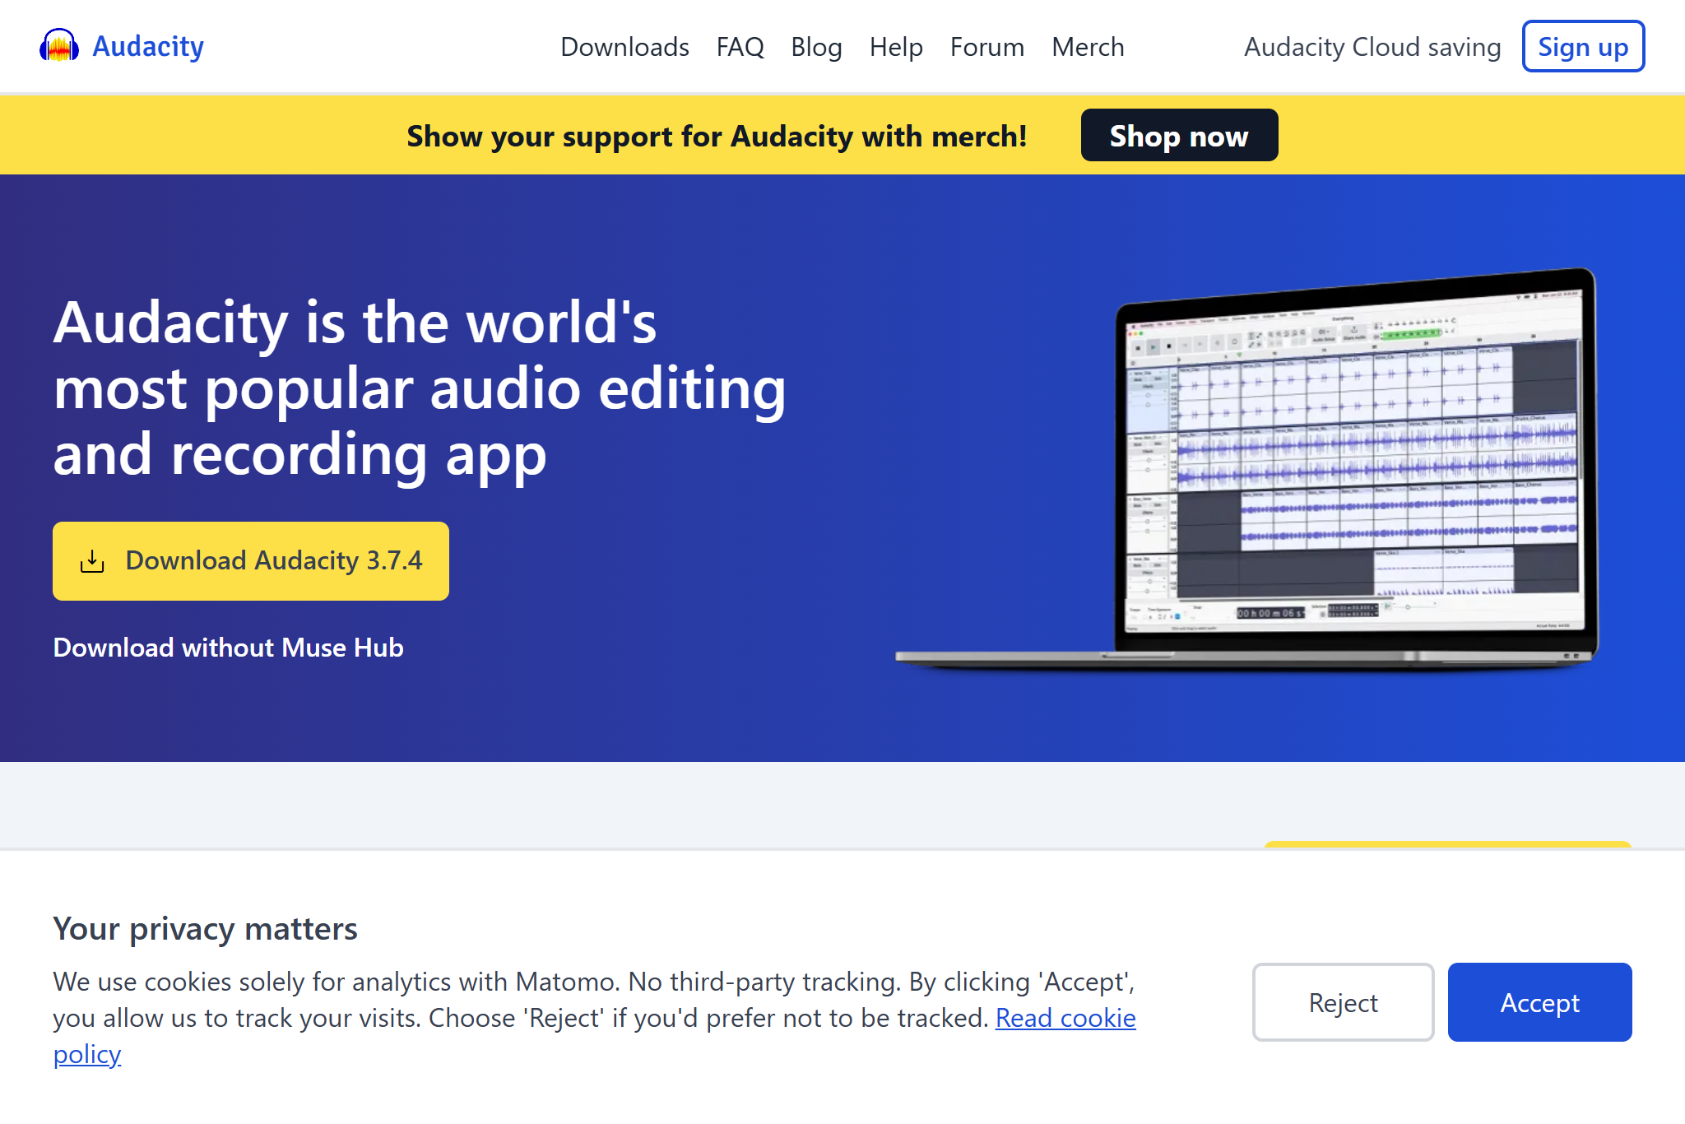The width and height of the screenshot is (1685, 1124).
Task: Adjust the gain slider on the first track
Action: (1148, 395)
